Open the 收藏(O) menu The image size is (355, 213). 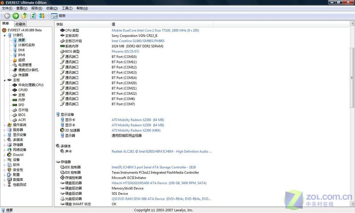tap(52, 8)
